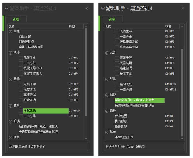
Task: Collapse 其他 group in right window
Action: (107, 132)
